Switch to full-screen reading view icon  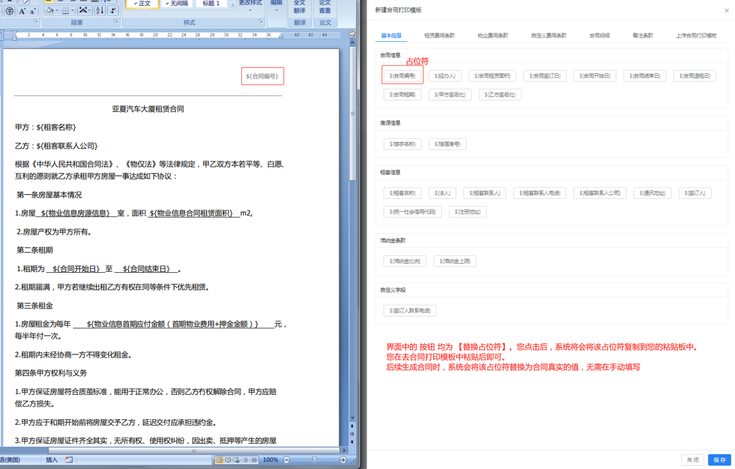click(x=228, y=460)
